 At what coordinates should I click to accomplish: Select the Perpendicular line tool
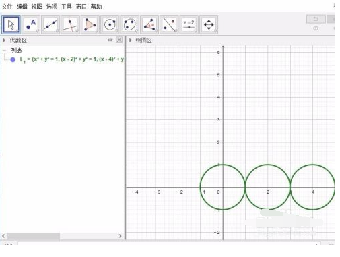pyautogui.click(x=71, y=24)
